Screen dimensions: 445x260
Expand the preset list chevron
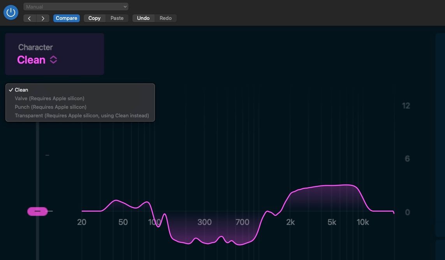tap(124, 6)
